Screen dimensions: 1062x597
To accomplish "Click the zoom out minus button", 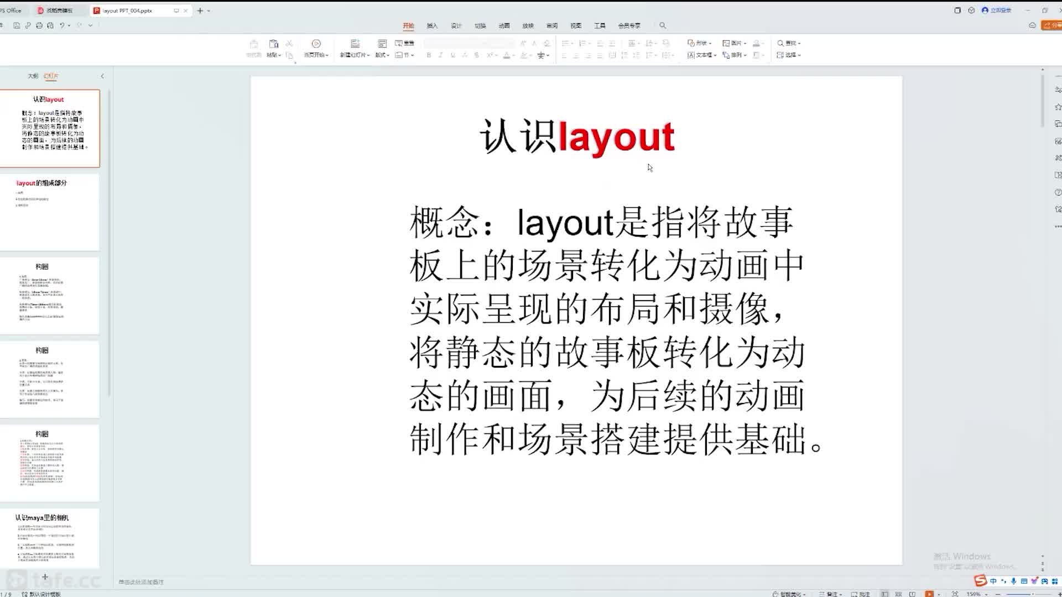I will click(x=998, y=594).
